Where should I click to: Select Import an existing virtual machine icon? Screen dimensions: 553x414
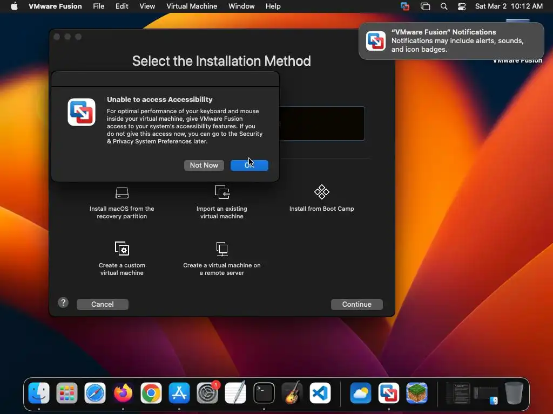(222, 192)
